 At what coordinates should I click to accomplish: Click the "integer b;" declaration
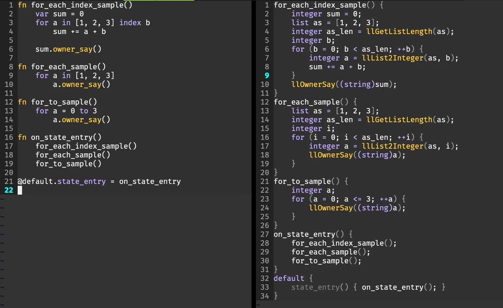click(313, 40)
